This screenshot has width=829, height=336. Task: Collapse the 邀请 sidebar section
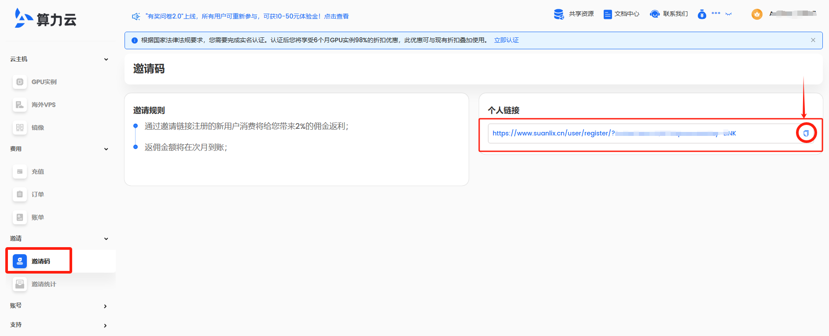pos(106,239)
